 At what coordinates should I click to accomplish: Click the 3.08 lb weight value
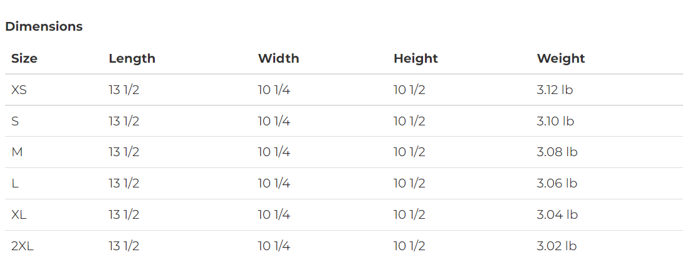[557, 152]
